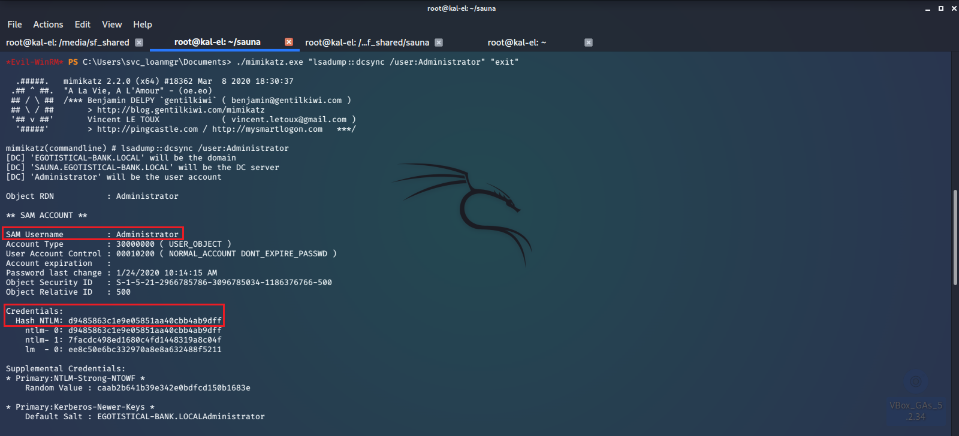This screenshot has height=436, width=959.
Task: Click the Object Relative ID 500 line
Action: 68,292
